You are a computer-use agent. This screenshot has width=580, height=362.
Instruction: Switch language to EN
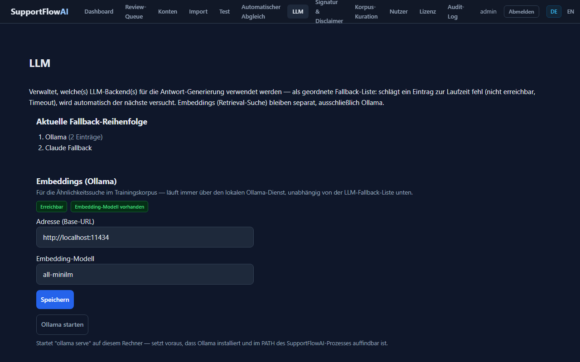(570, 11)
